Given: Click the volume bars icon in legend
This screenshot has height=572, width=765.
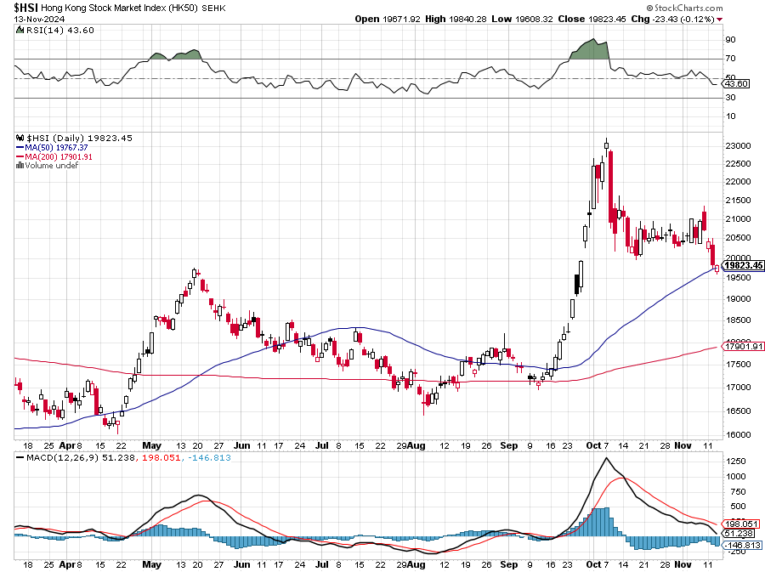Looking at the screenshot, I should pyautogui.click(x=20, y=165).
